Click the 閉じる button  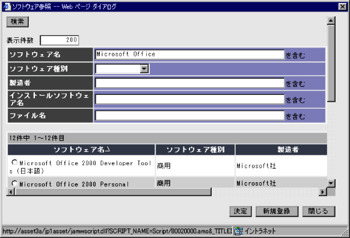319,211
